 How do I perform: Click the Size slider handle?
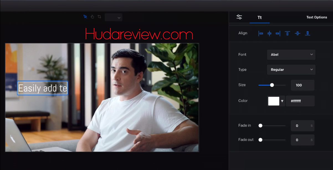[272, 85]
